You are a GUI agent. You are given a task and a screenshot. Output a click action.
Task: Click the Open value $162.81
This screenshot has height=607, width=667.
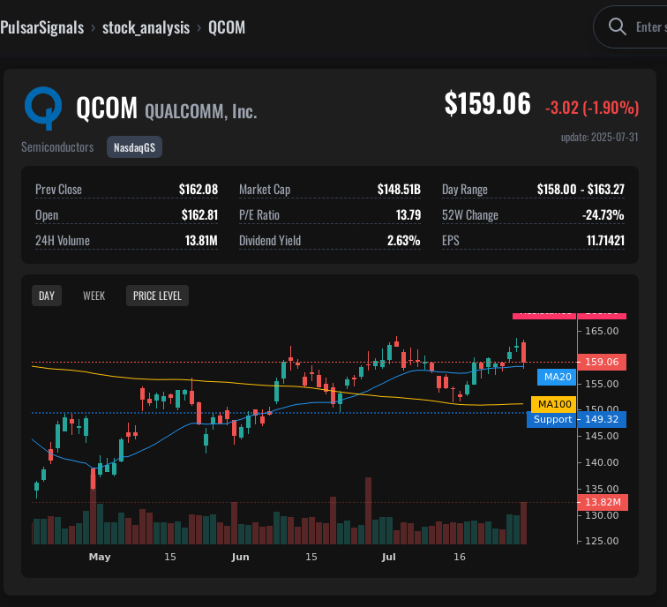(x=199, y=214)
